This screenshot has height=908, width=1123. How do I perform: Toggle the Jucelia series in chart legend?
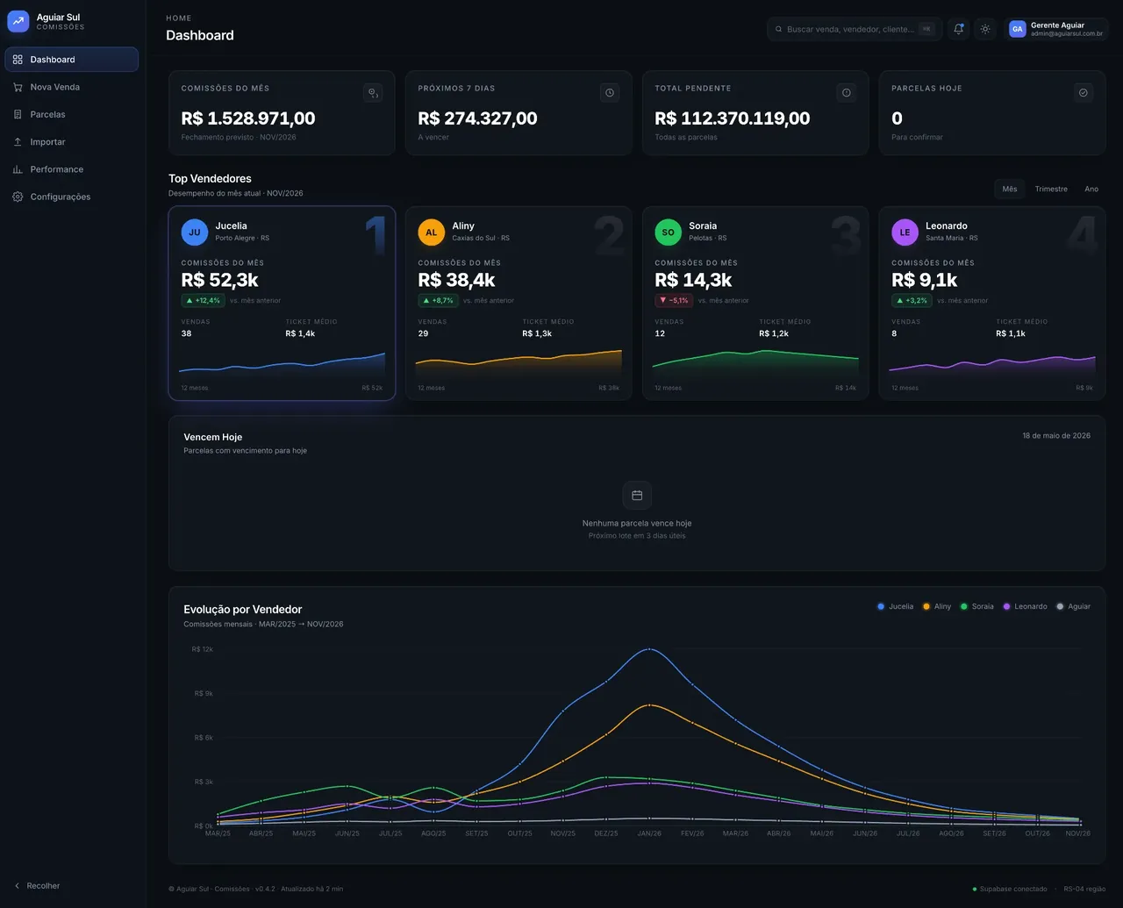(x=896, y=607)
